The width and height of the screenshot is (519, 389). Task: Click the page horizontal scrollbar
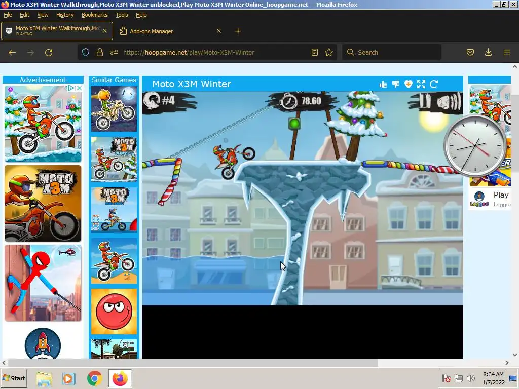coord(193,363)
